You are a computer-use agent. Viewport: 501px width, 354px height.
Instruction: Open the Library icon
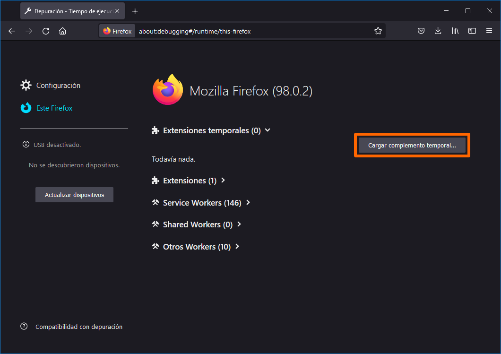[x=455, y=31]
